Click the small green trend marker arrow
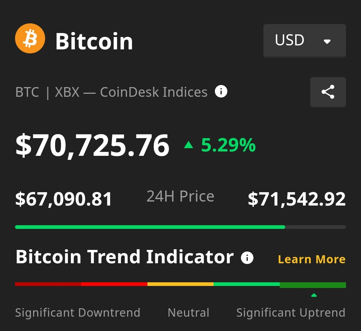 [x=314, y=295]
